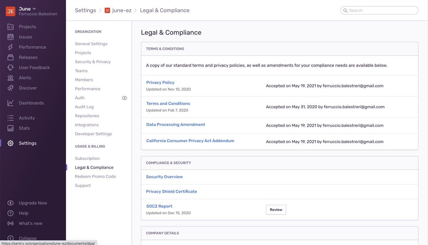Select Legal & Compliance in settings navigation

(94, 167)
